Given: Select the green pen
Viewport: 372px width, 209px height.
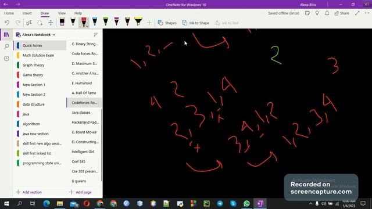Looking at the screenshot, I should 106,22.
